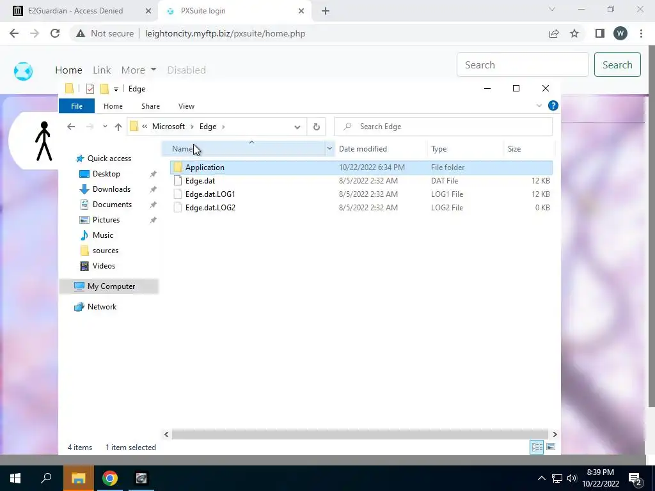The height and width of the screenshot is (491, 655).
Task: Click the Chrome forward arrow button
Action: point(35,33)
